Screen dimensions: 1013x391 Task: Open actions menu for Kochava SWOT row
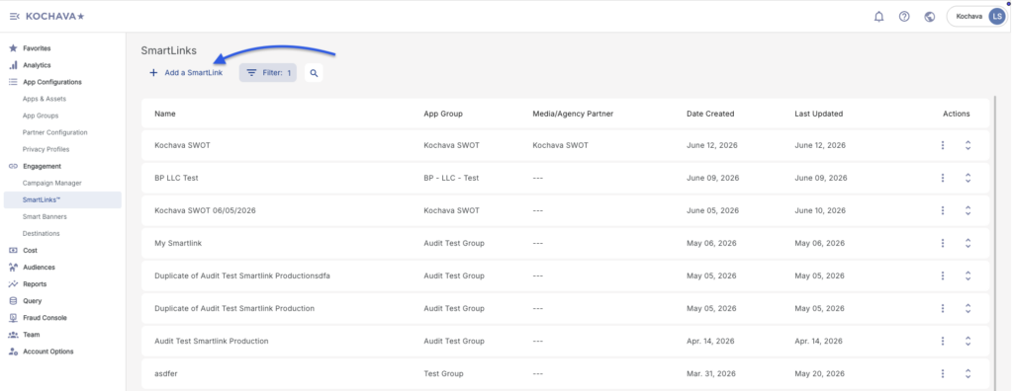(x=943, y=145)
